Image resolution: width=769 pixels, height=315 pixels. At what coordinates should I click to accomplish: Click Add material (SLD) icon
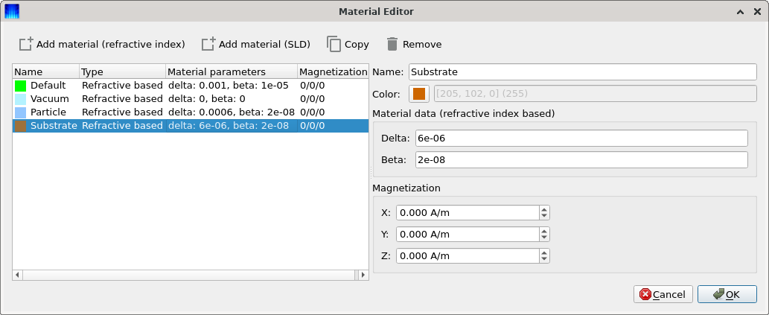tap(208, 44)
